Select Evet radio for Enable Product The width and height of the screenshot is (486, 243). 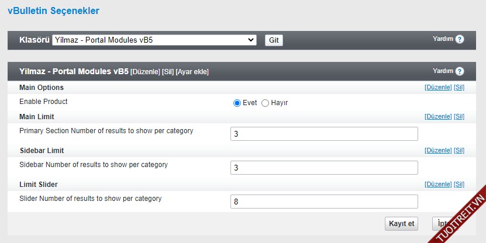pos(237,103)
